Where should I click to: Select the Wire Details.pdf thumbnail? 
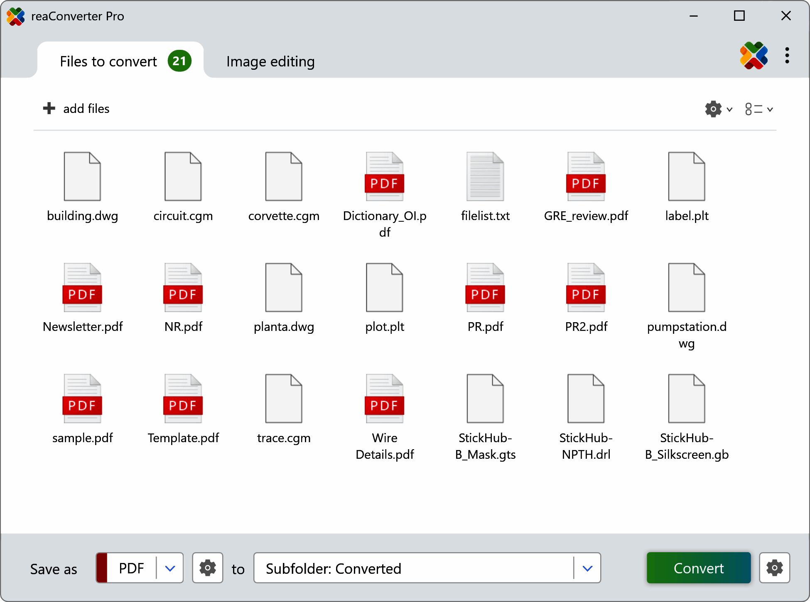click(x=384, y=399)
